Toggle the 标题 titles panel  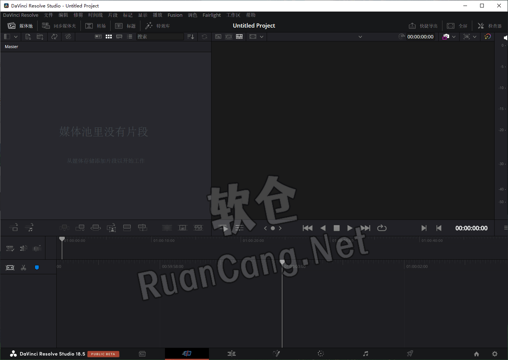[x=126, y=26]
